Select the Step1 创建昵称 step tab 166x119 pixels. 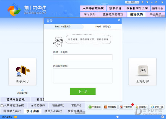(63, 27)
